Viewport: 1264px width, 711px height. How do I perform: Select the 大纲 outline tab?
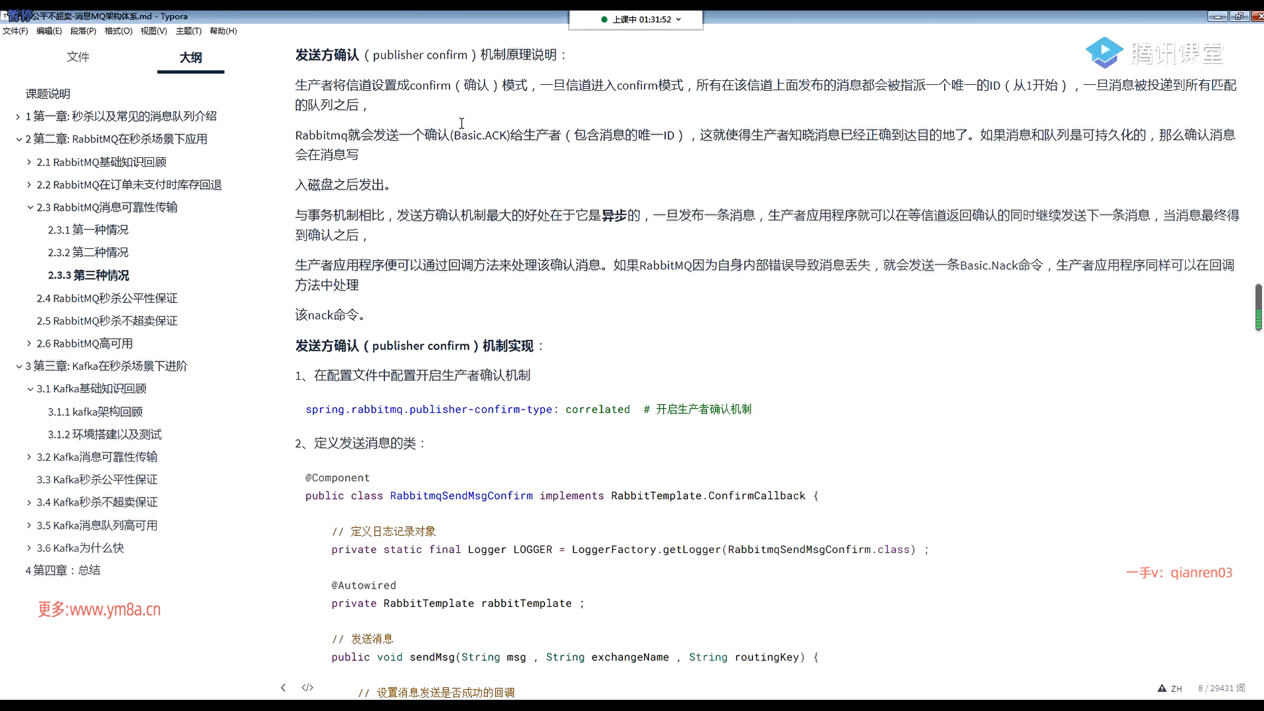tap(191, 57)
